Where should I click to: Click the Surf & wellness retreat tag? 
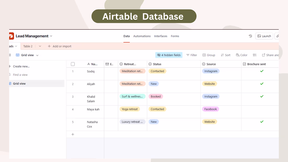(132, 96)
